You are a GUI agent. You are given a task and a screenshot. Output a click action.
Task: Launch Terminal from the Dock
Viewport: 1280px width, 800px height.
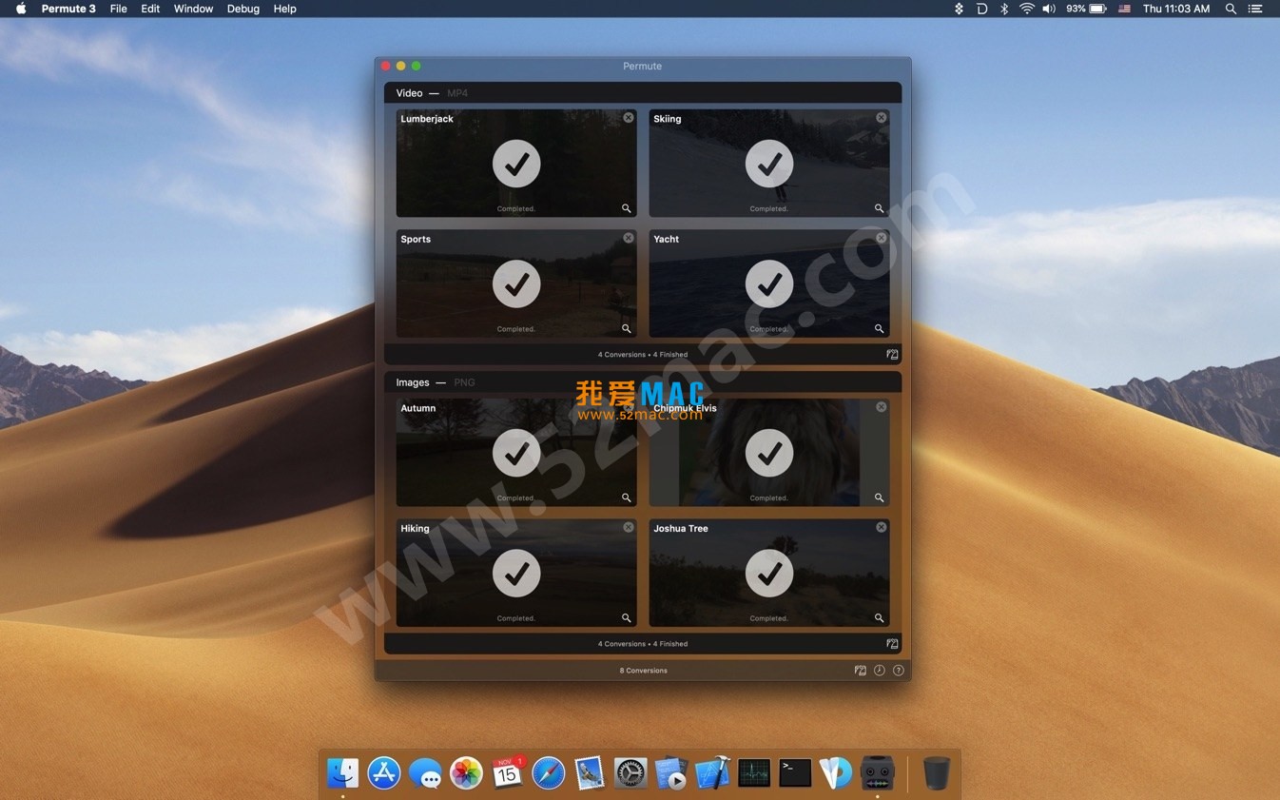(x=795, y=772)
